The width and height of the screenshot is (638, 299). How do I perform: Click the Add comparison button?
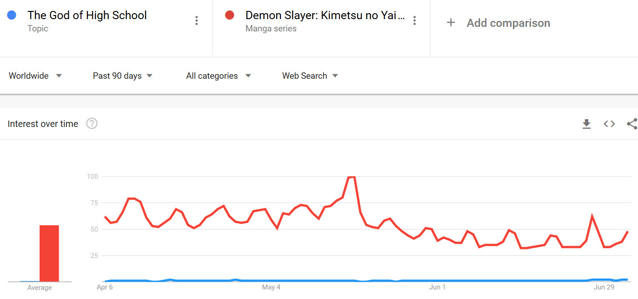point(508,23)
